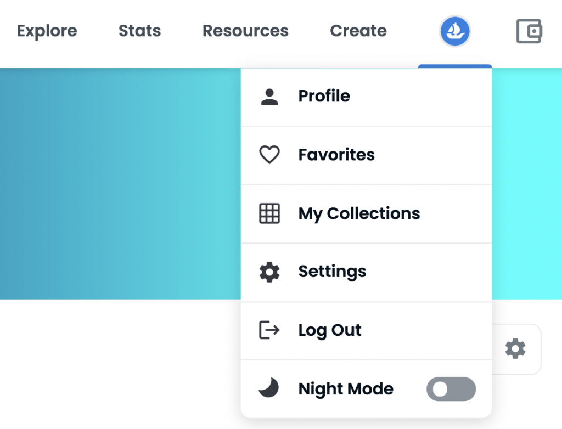Click the gear button below the banner
Image resolution: width=562 pixels, height=429 pixels.
pos(515,349)
